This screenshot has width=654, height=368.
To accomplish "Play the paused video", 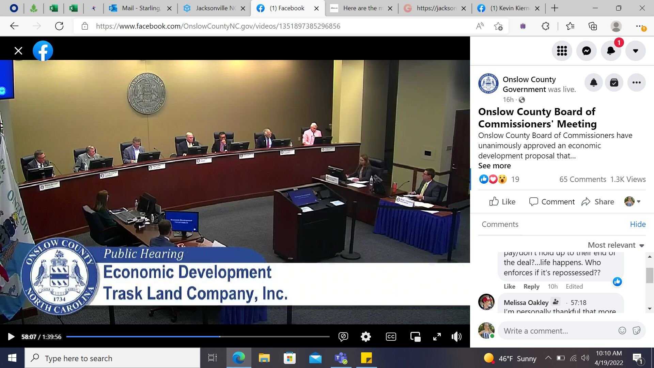I will click(11, 337).
